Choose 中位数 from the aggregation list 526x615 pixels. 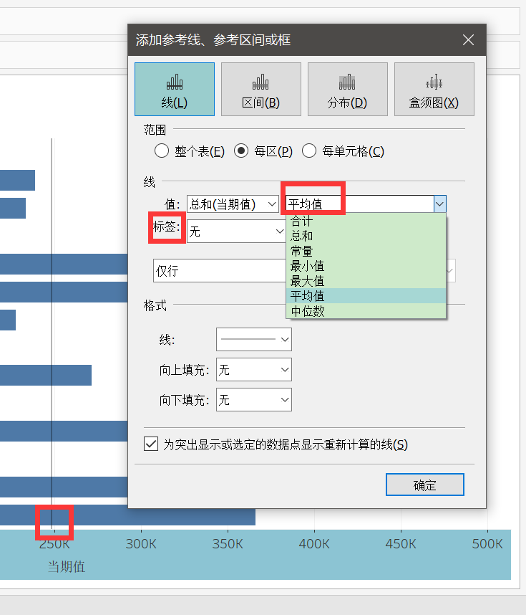pos(366,310)
